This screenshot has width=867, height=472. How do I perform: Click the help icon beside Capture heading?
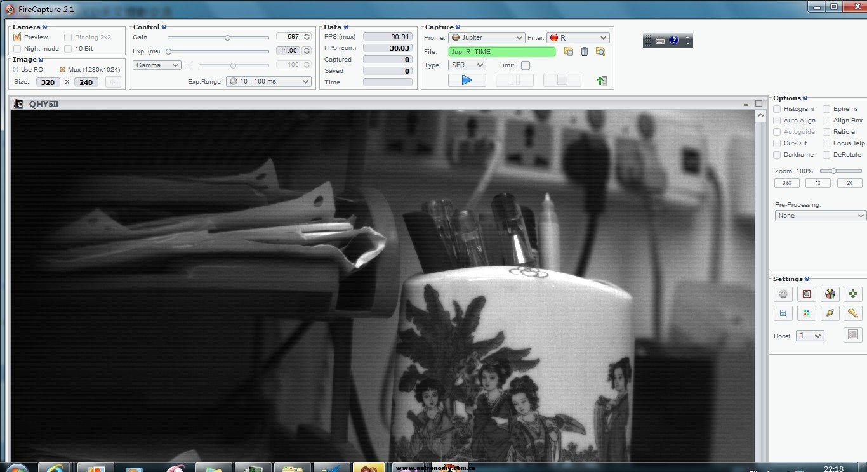tap(459, 27)
